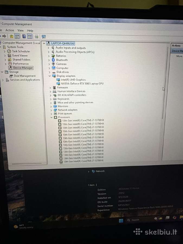Screen dimensions: 183x244
Task: Expand the Audio Processing Objects (APOs) chevron
Action: click(49, 52)
